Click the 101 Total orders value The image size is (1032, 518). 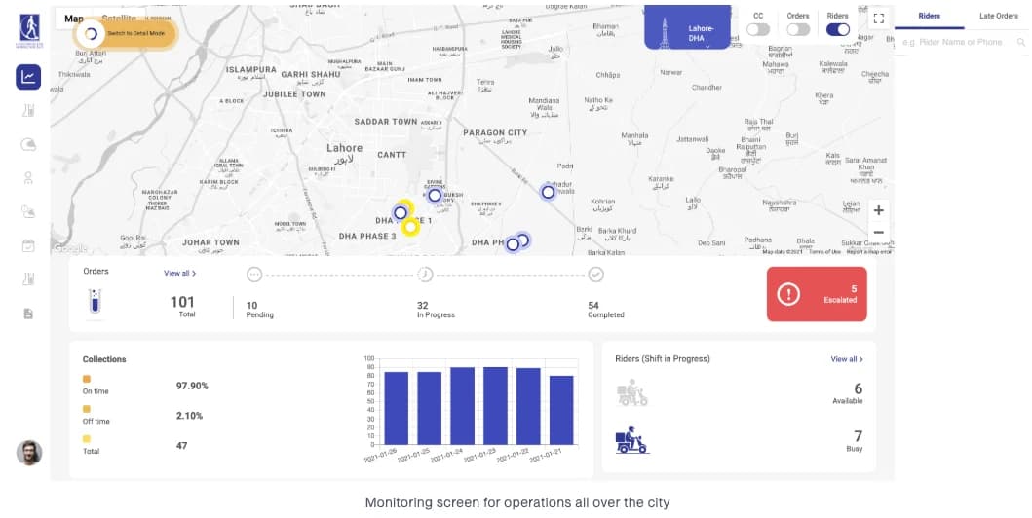pos(182,303)
